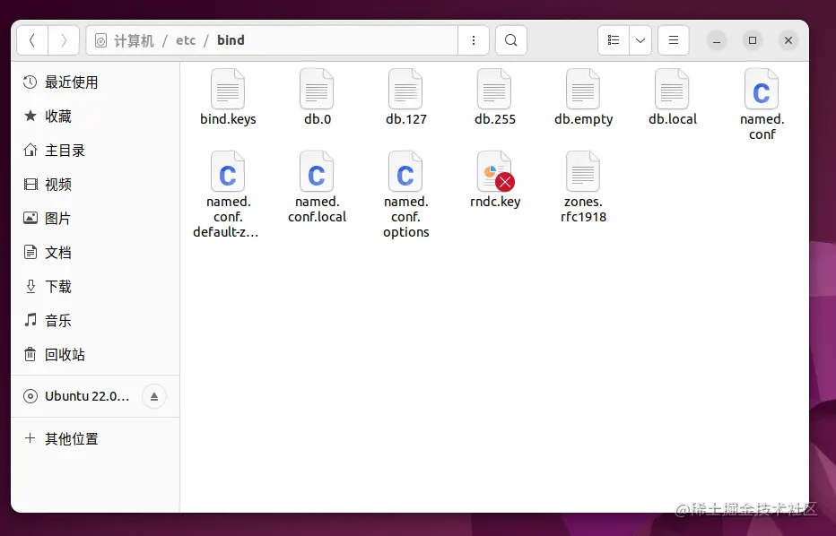Close the file manager window
The height and width of the screenshot is (536, 836).
[x=788, y=40]
